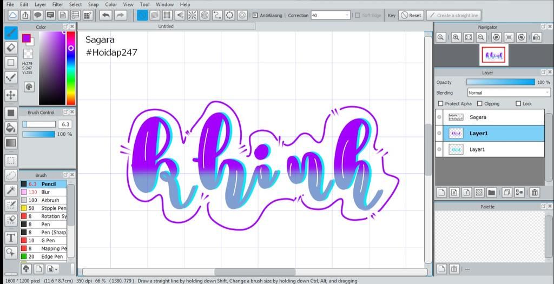Select the Brush tool in left toolbar

(11, 33)
